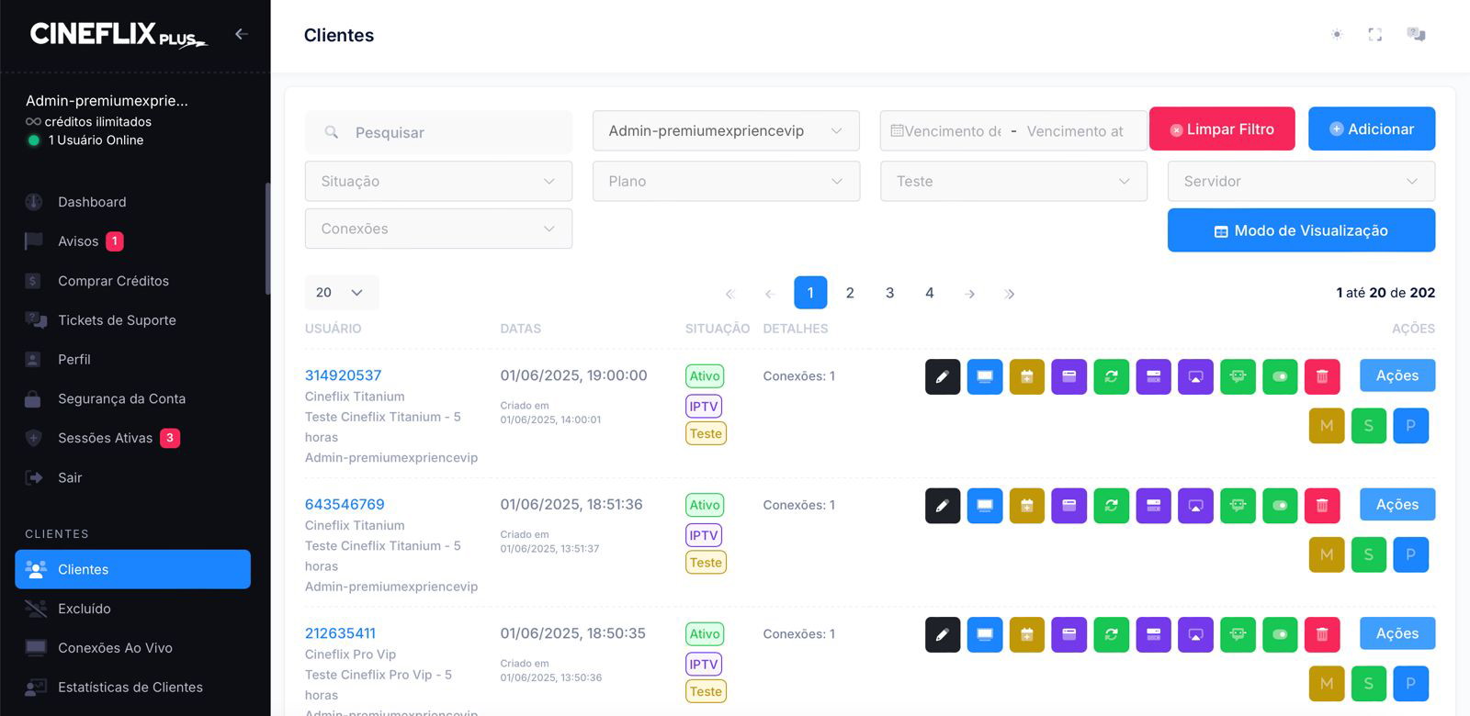Toggle the green switch for user 643546769
1470x716 pixels.
click(x=1280, y=506)
